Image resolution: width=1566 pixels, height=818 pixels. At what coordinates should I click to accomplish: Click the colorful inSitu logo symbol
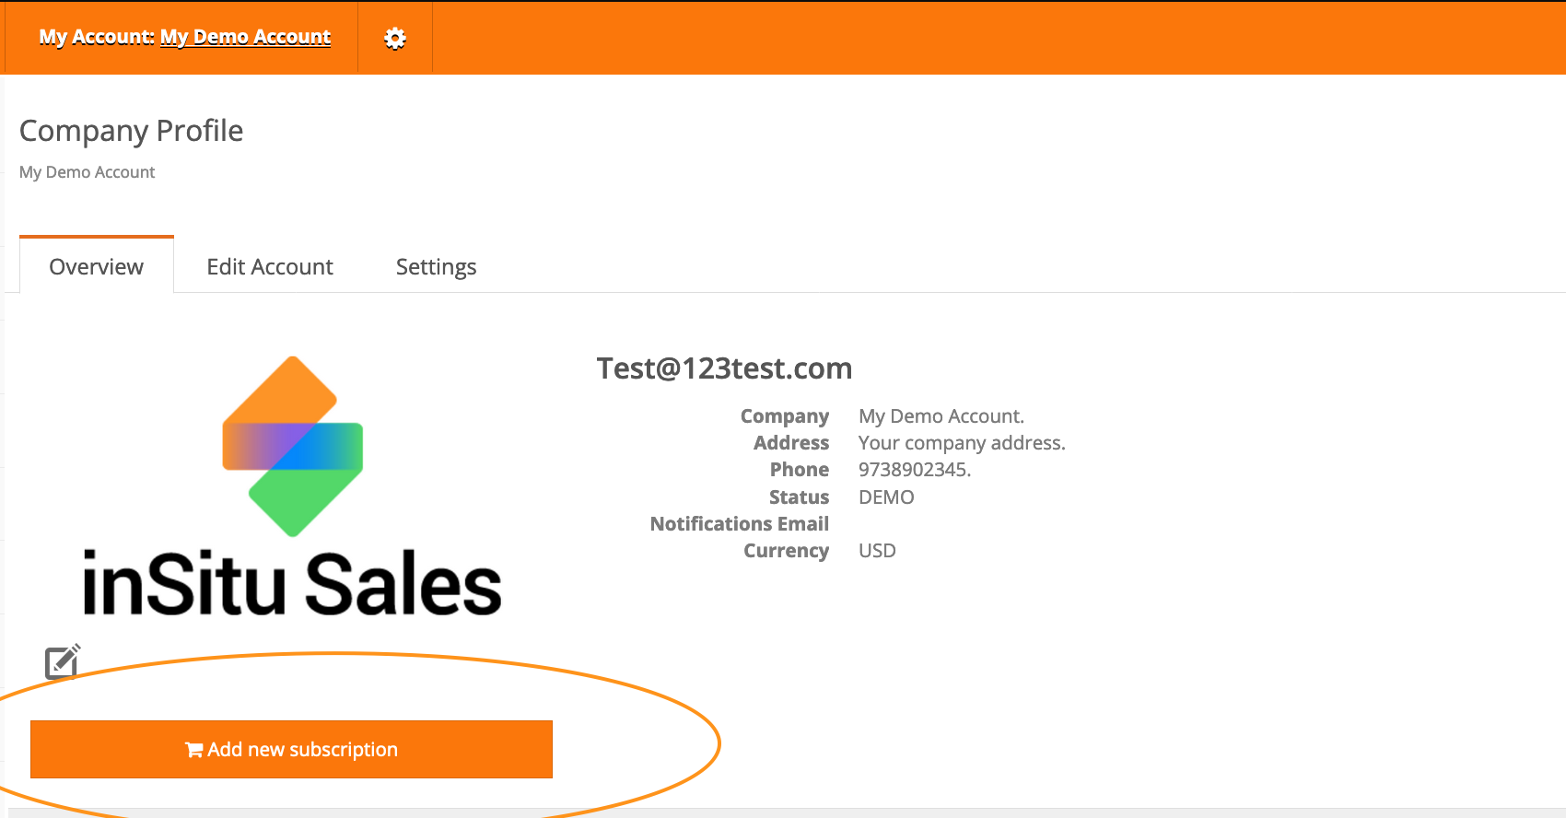point(293,447)
